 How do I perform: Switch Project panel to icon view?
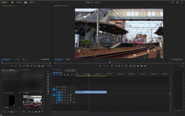coord(9,112)
